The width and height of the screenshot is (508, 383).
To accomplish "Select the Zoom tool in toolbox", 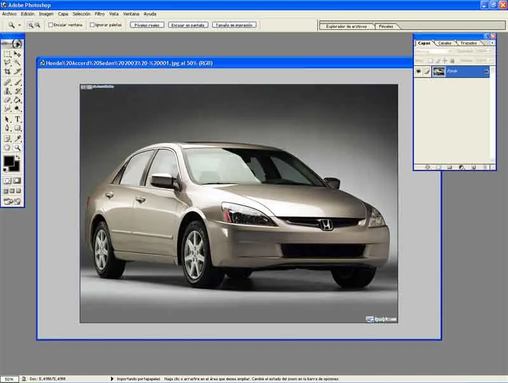I will (18, 148).
